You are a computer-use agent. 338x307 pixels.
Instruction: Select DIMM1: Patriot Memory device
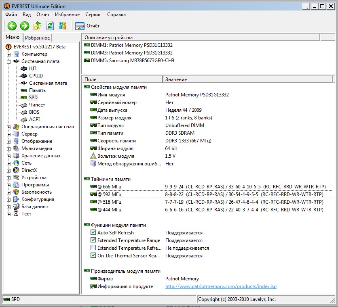pos(132,45)
